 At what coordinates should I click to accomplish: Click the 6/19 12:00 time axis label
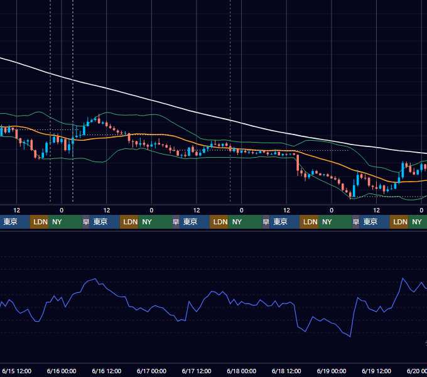pyautogui.click(x=376, y=371)
